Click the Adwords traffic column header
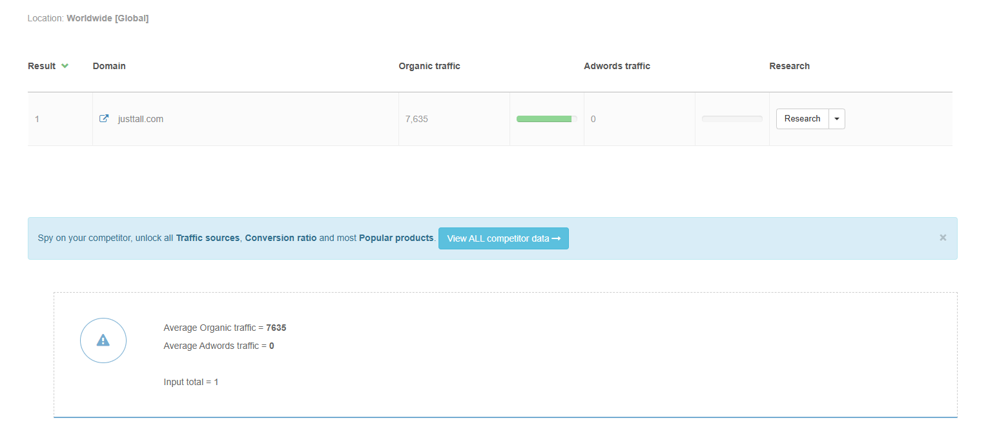The height and width of the screenshot is (440, 988). (x=617, y=66)
